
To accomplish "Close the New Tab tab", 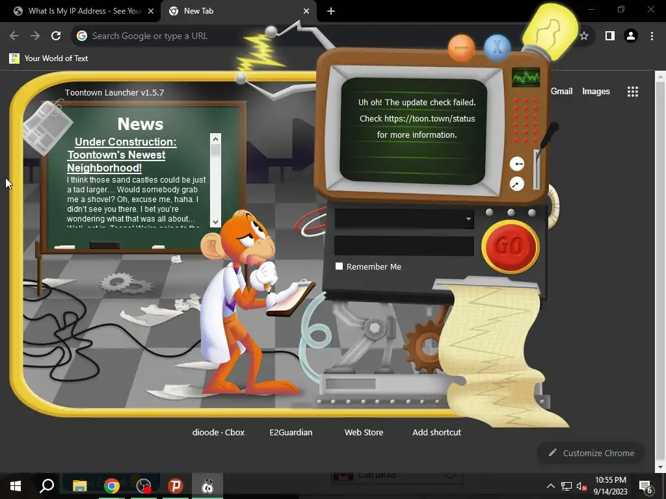I will (306, 11).
